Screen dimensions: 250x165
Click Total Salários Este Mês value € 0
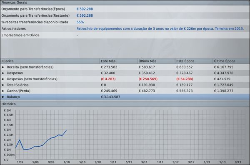(x=103, y=85)
